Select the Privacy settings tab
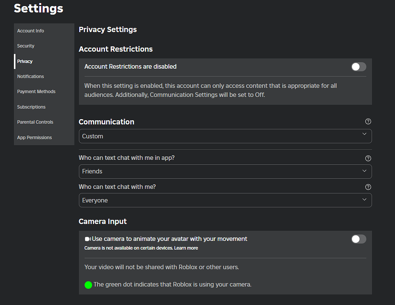 25,61
